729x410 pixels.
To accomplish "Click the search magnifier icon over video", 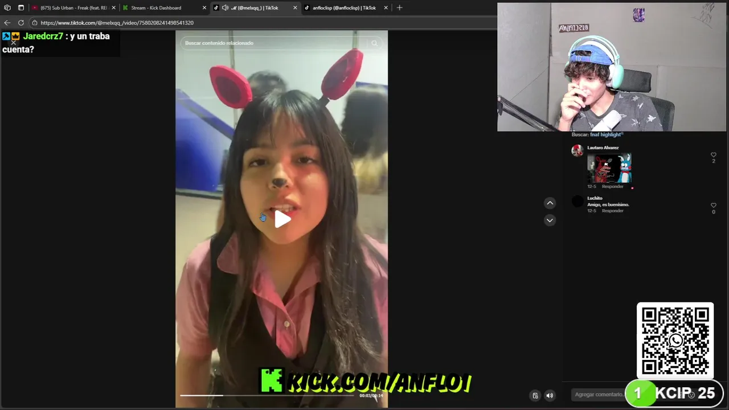I will pyautogui.click(x=374, y=43).
